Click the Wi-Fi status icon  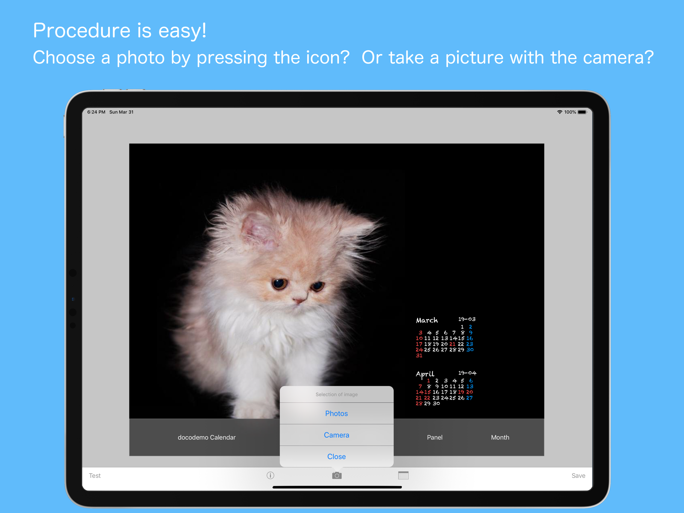(x=559, y=112)
